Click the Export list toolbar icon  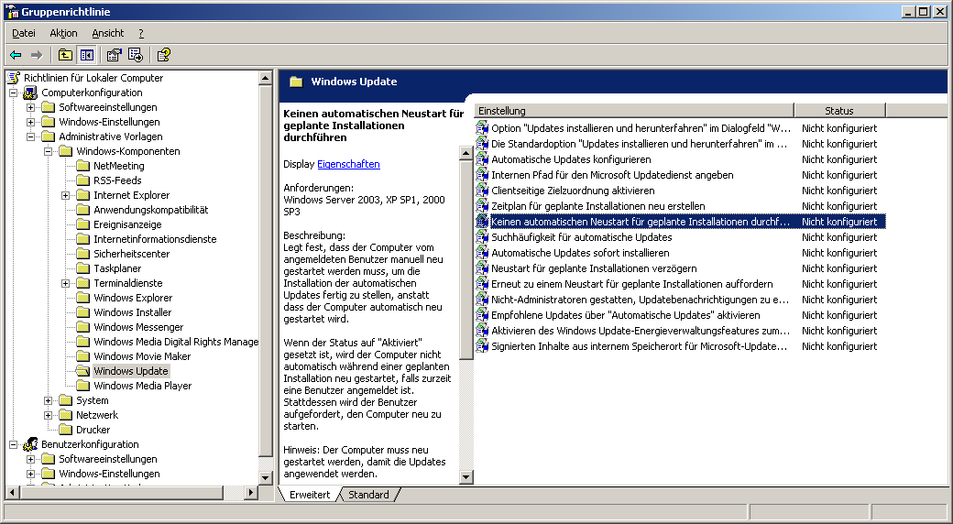136,55
